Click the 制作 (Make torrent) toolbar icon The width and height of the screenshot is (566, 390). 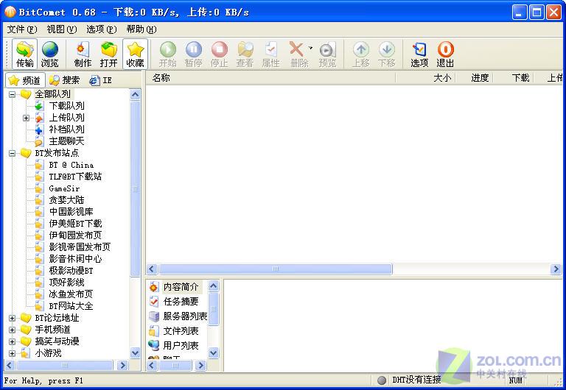[83, 54]
